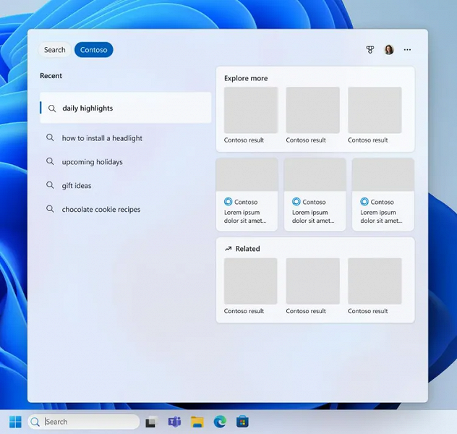Open first Explore more Contoso result thumbnail

click(251, 111)
